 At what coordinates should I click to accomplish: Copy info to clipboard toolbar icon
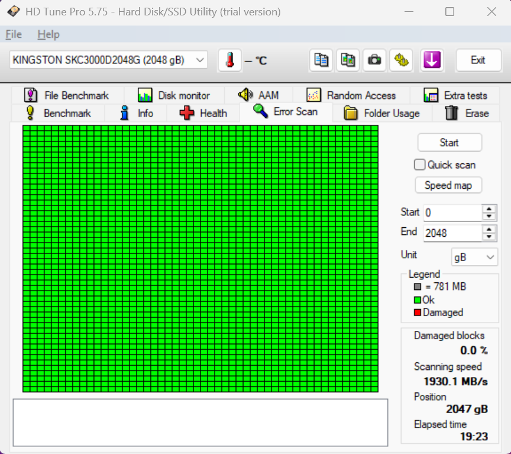(x=321, y=60)
